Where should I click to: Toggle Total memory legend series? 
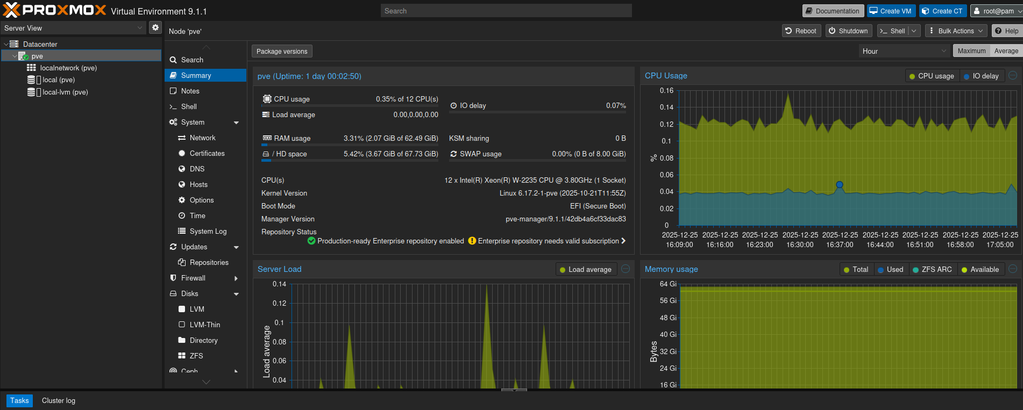(x=856, y=269)
